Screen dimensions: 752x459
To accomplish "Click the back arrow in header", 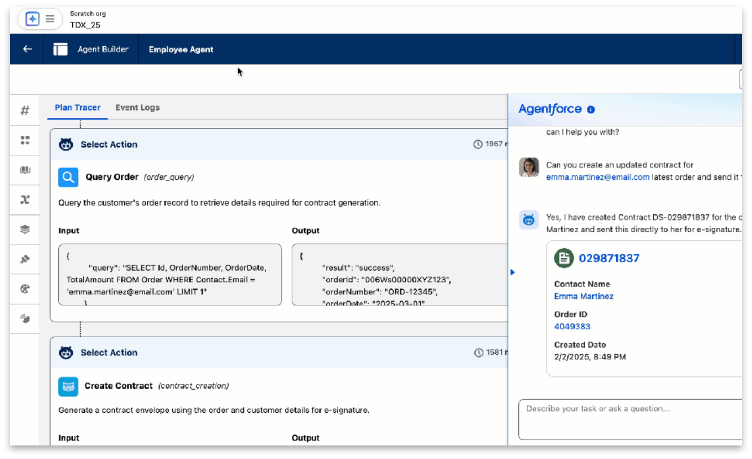I will (27, 50).
